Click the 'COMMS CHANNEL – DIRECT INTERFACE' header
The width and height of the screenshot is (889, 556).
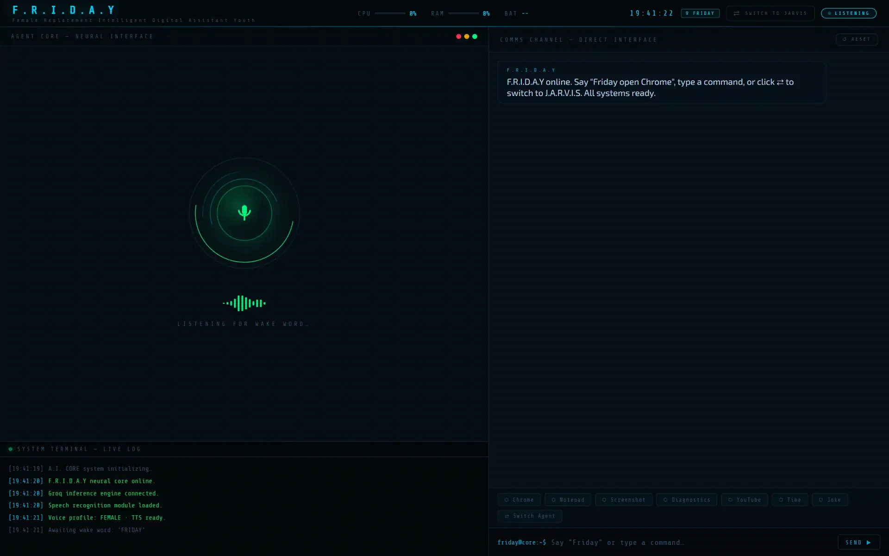tap(578, 40)
